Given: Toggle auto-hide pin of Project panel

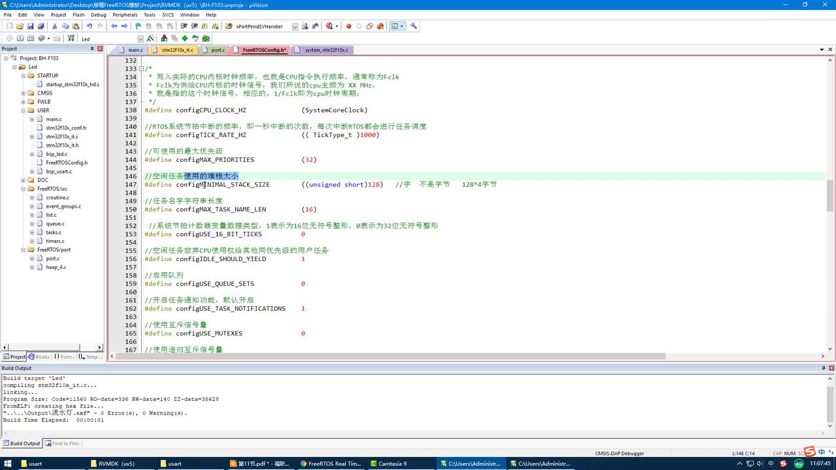Looking at the screenshot, I should click(x=93, y=49).
